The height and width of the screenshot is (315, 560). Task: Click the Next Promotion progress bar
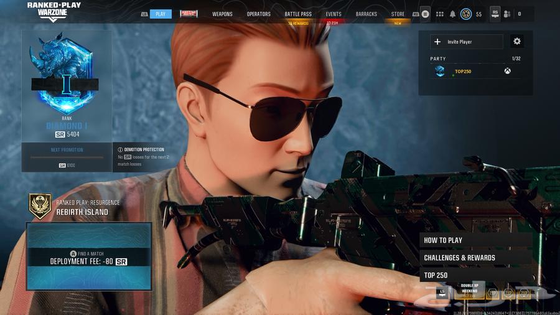point(67,157)
